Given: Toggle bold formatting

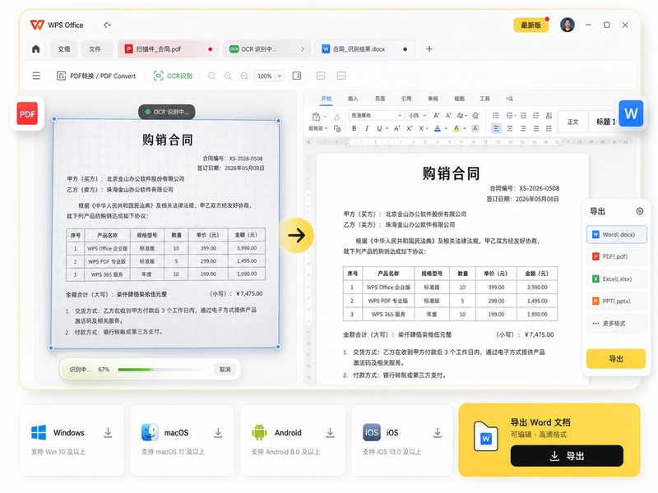Looking at the screenshot, I should pyautogui.click(x=354, y=128).
